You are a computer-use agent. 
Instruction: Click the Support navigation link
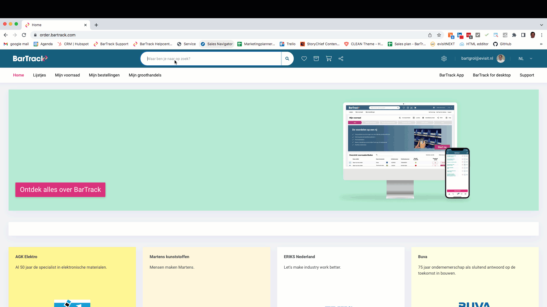point(527,75)
